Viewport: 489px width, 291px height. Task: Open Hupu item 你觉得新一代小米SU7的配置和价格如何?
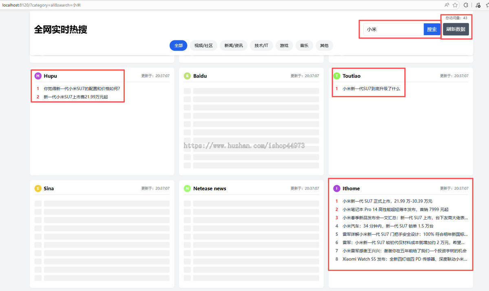point(82,89)
